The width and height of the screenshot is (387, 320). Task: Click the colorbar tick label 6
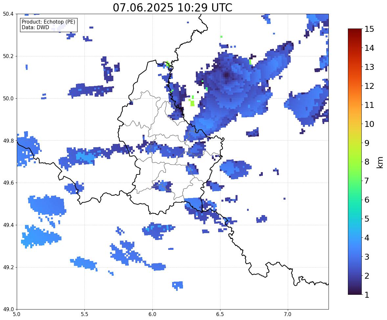[367, 200]
